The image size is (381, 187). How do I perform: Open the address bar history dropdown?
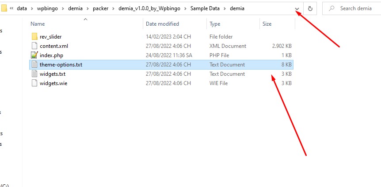click(297, 9)
